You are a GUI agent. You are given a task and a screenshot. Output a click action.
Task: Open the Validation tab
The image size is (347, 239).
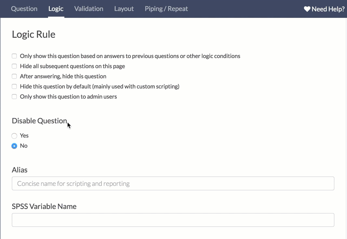pyautogui.click(x=89, y=9)
